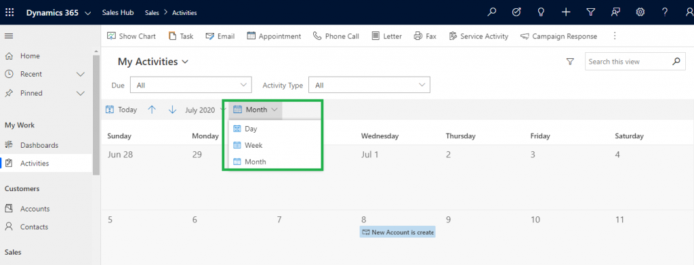Create a new Task activity
This screenshot has width=694, height=265.
tap(181, 37)
